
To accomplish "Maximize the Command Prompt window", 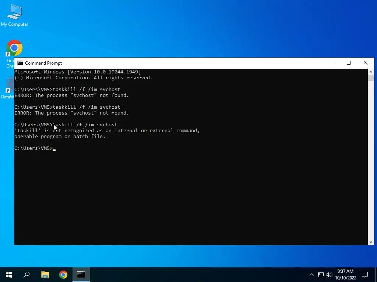I will tap(349, 63).
